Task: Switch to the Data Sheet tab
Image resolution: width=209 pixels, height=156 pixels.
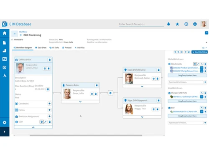Action: tap(41, 48)
